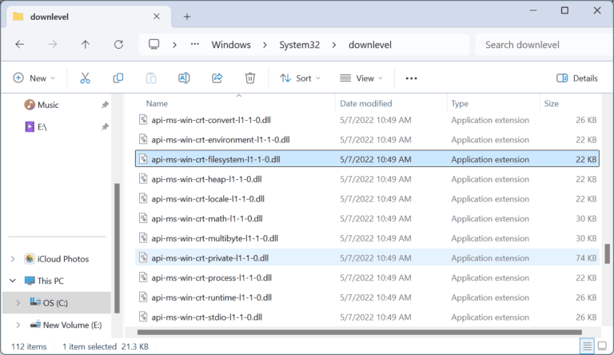Select api-ms-win-crt-environment-l1-1-0.dll
Viewport: 614px width, 355px height.
pyautogui.click(x=367, y=139)
